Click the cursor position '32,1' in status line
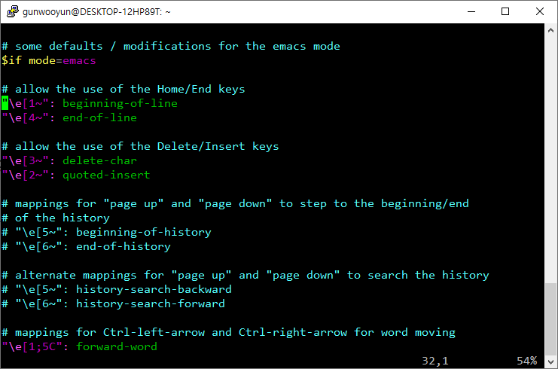The height and width of the screenshot is (369, 558). pyautogui.click(x=435, y=361)
